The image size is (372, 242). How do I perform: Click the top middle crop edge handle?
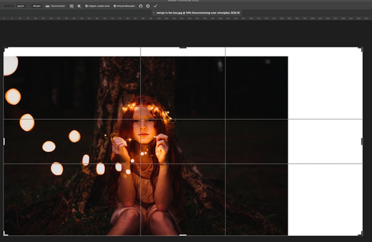[x=183, y=48]
